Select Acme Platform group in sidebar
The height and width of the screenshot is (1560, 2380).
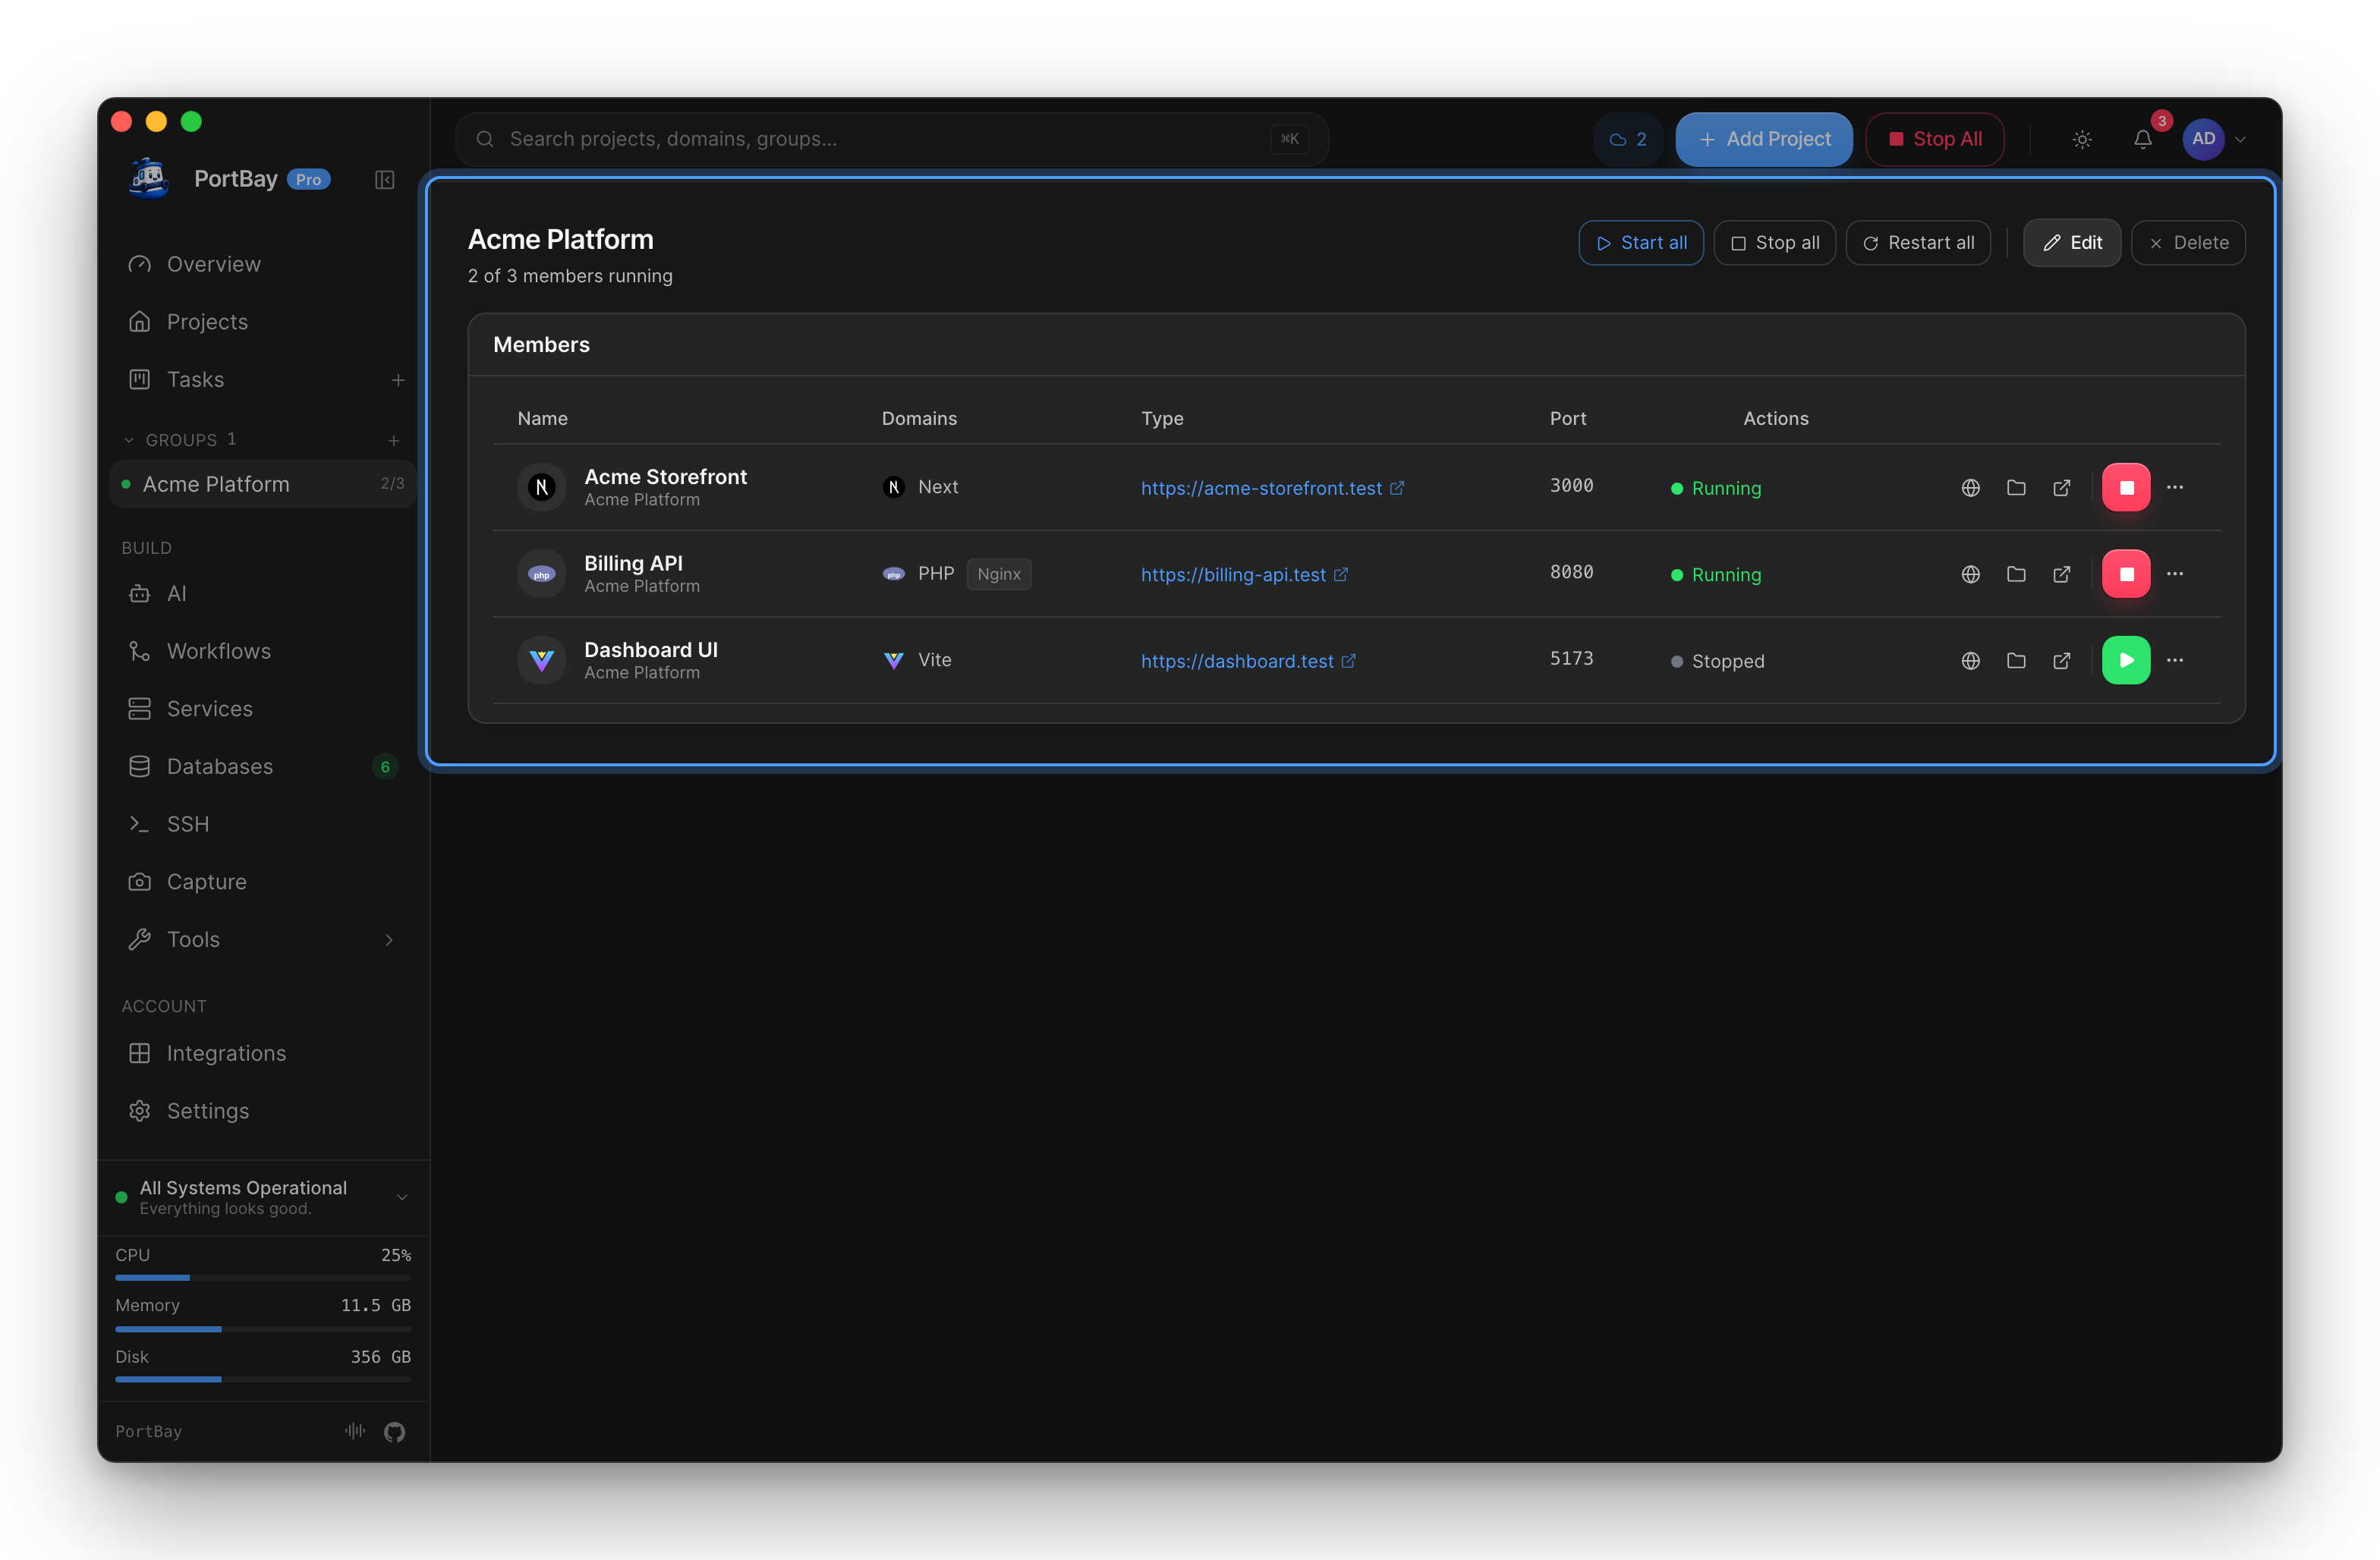tap(263, 484)
